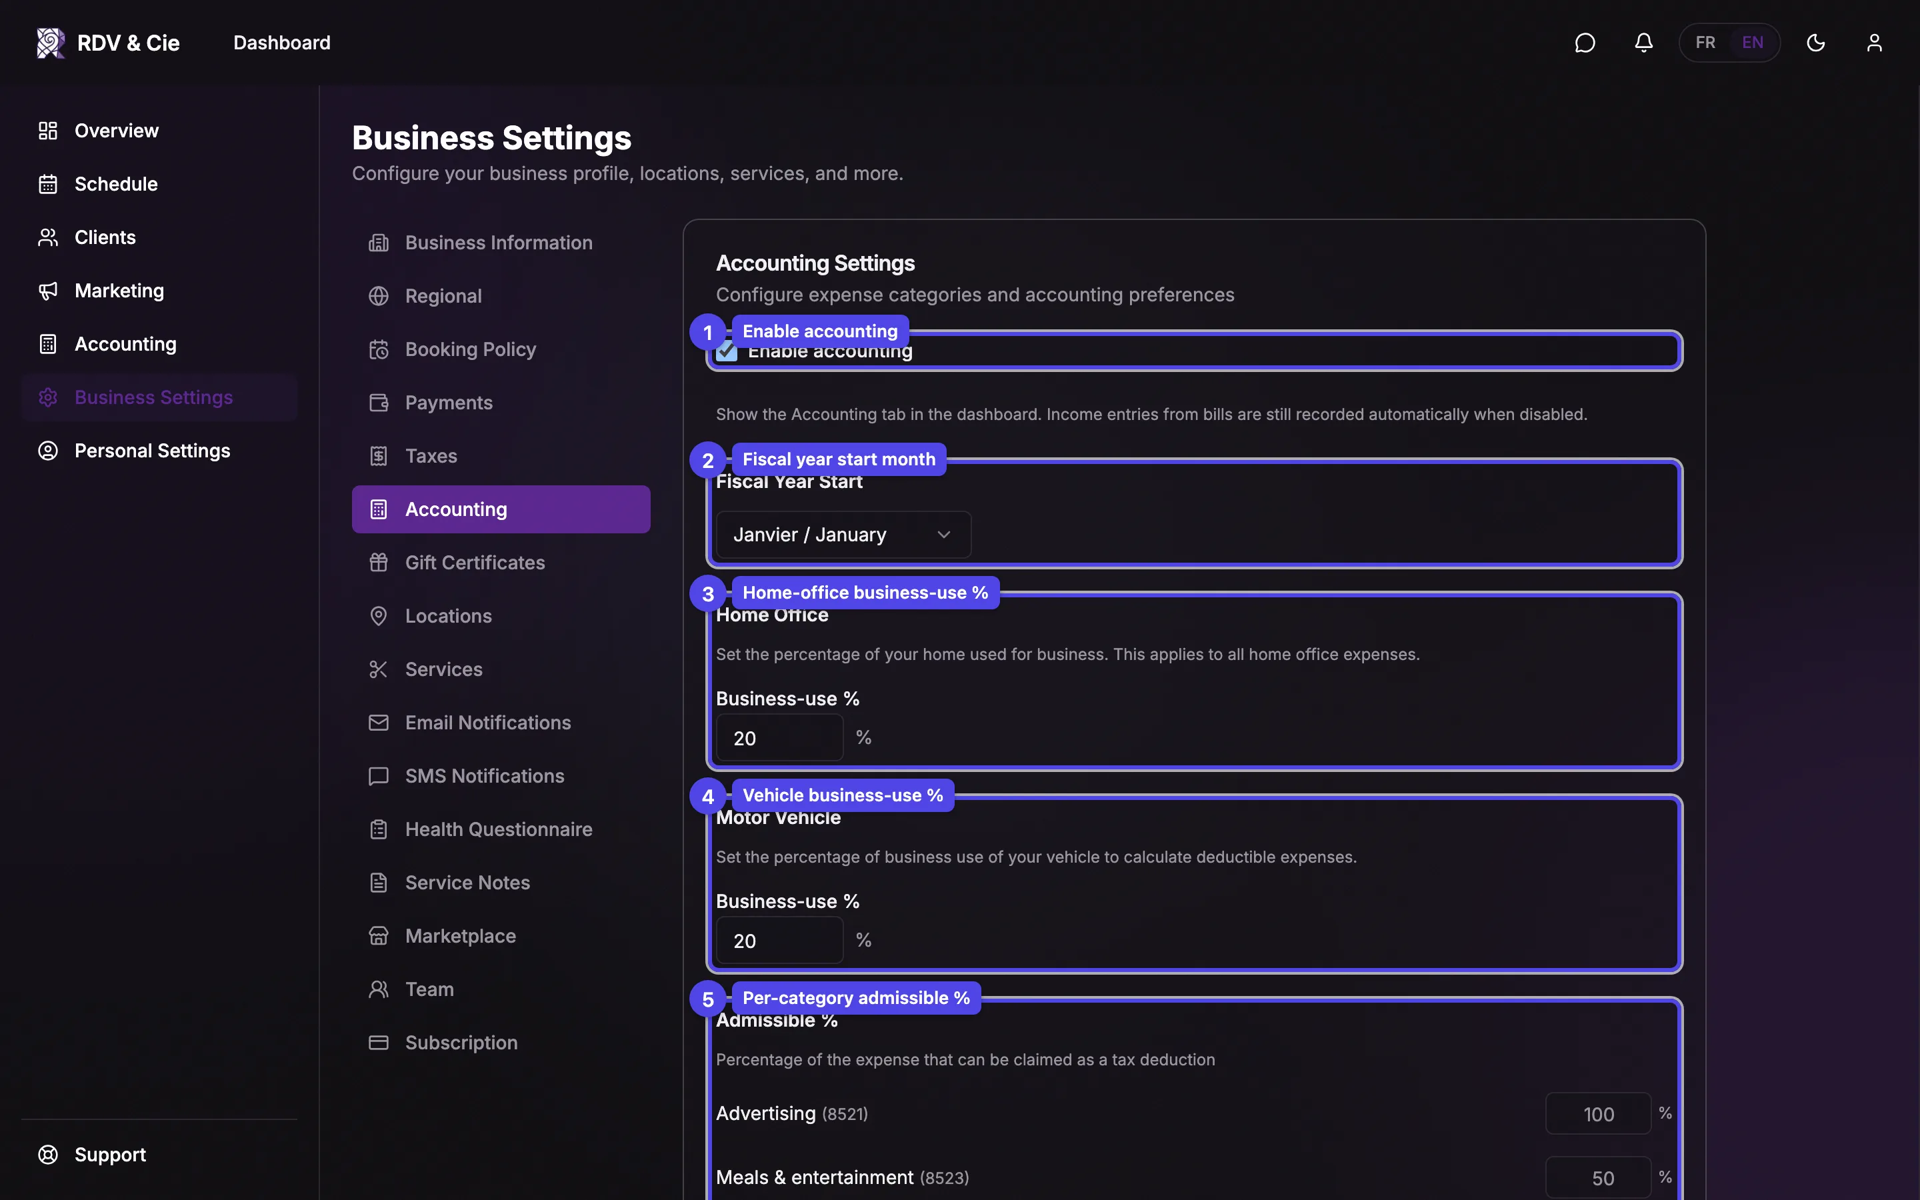Click the Overview grid icon

pyautogui.click(x=47, y=131)
